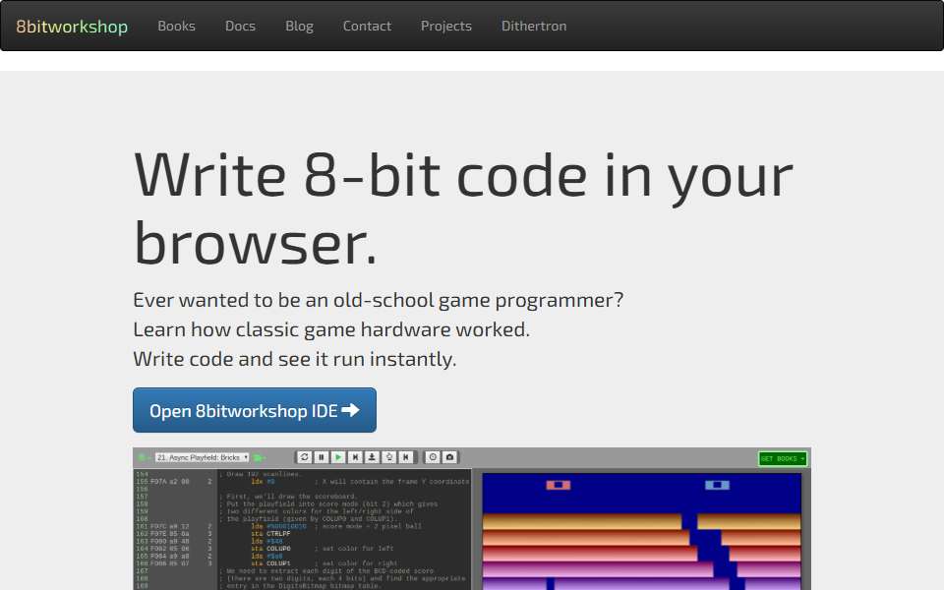Open the Docs page
This screenshot has width=944, height=590.
point(240,26)
